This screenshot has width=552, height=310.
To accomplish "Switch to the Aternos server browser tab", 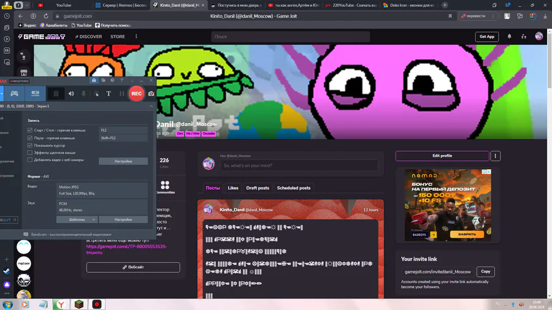I will click(x=121, y=6).
